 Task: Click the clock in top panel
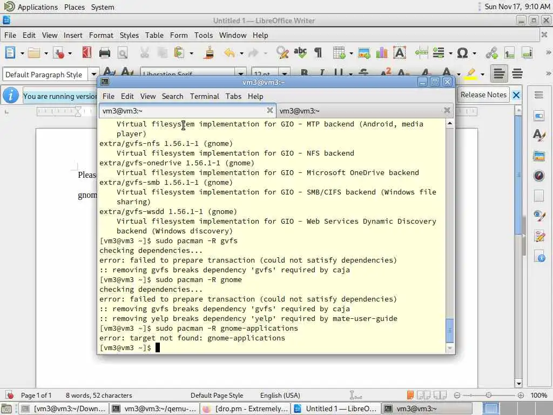click(517, 6)
